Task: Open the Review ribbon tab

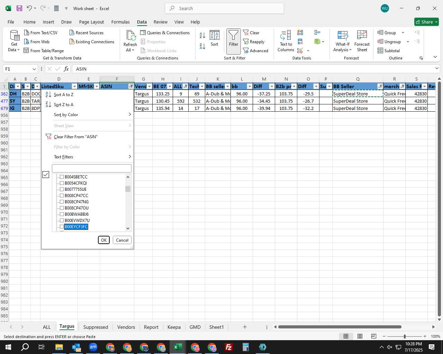Action: pyautogui.click(x=161, y=22)
